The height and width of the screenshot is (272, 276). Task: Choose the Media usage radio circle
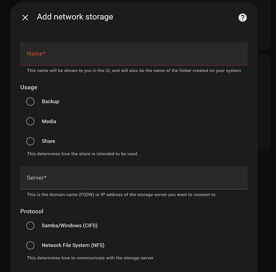click(30, 121)
